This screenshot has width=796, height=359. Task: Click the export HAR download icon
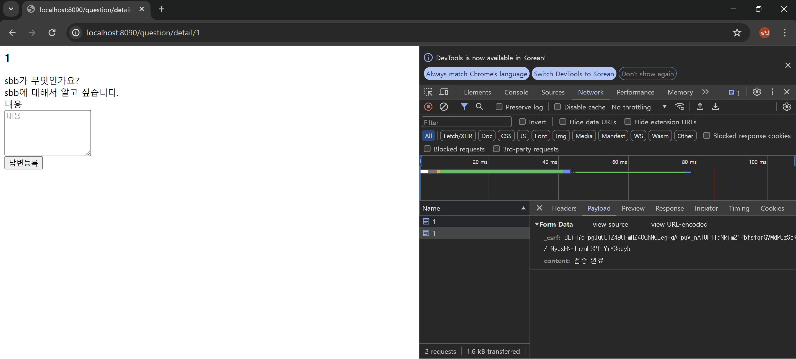point(715,107)
